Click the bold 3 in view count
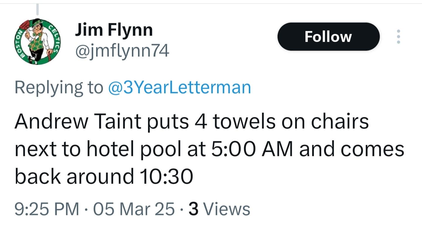 [x=193, y=209]
